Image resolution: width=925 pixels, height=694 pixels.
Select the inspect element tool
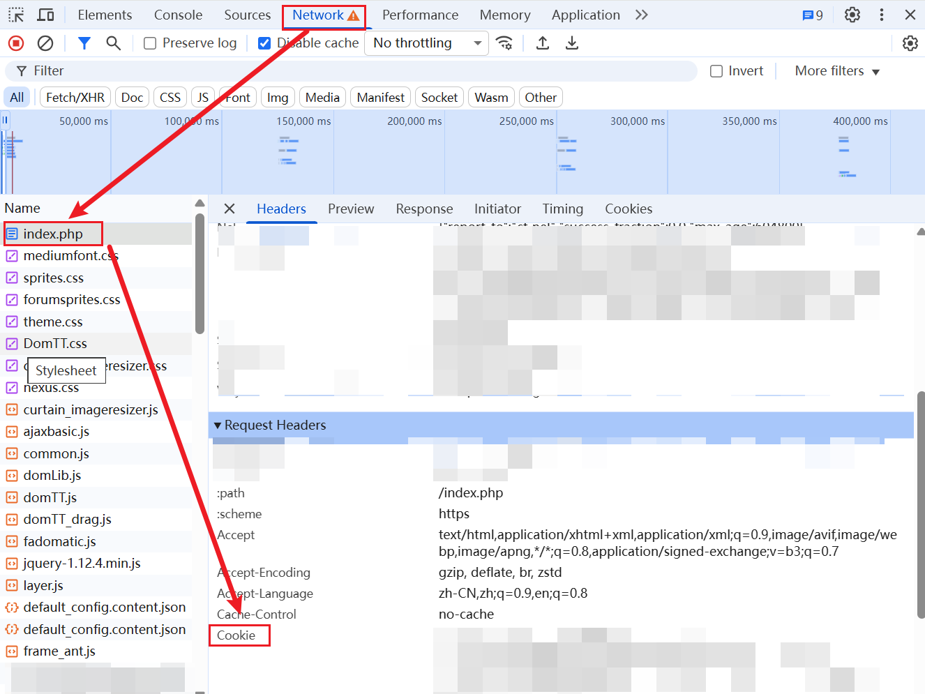[16, 15]
